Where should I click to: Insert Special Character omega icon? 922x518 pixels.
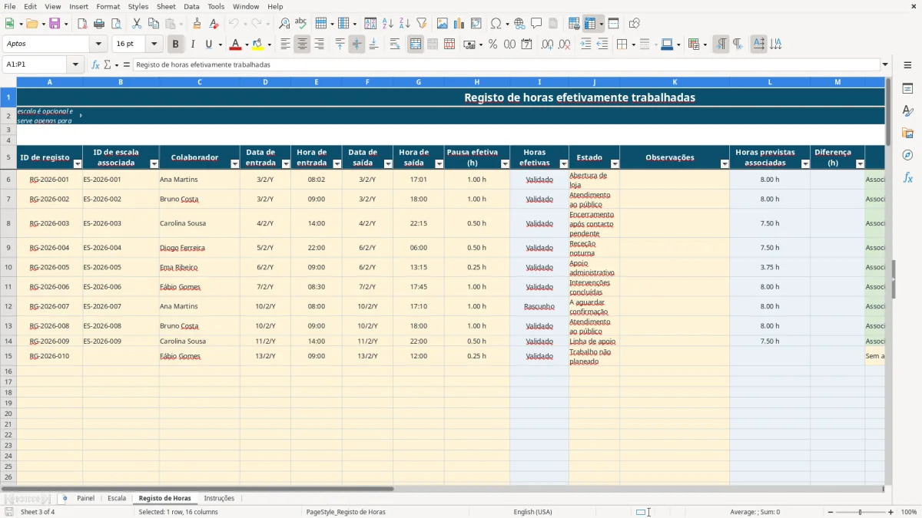click(x=496, y=24)
